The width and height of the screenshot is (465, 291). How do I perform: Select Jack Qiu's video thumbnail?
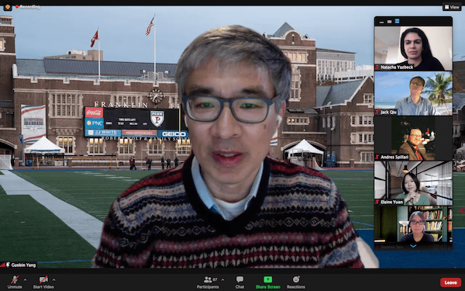pos(413,94)
